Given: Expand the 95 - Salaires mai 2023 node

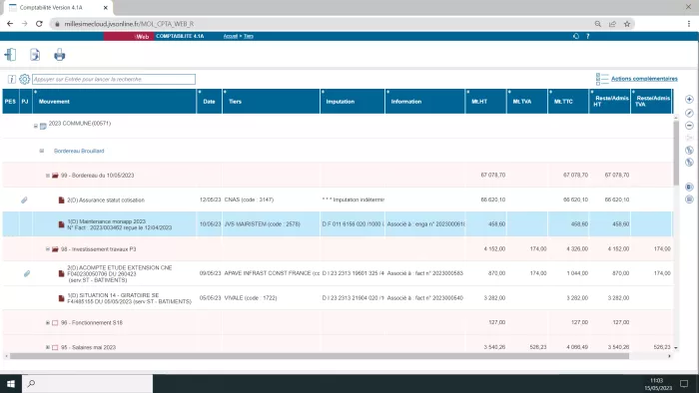Looking at the screenshot, I should 48,347.
